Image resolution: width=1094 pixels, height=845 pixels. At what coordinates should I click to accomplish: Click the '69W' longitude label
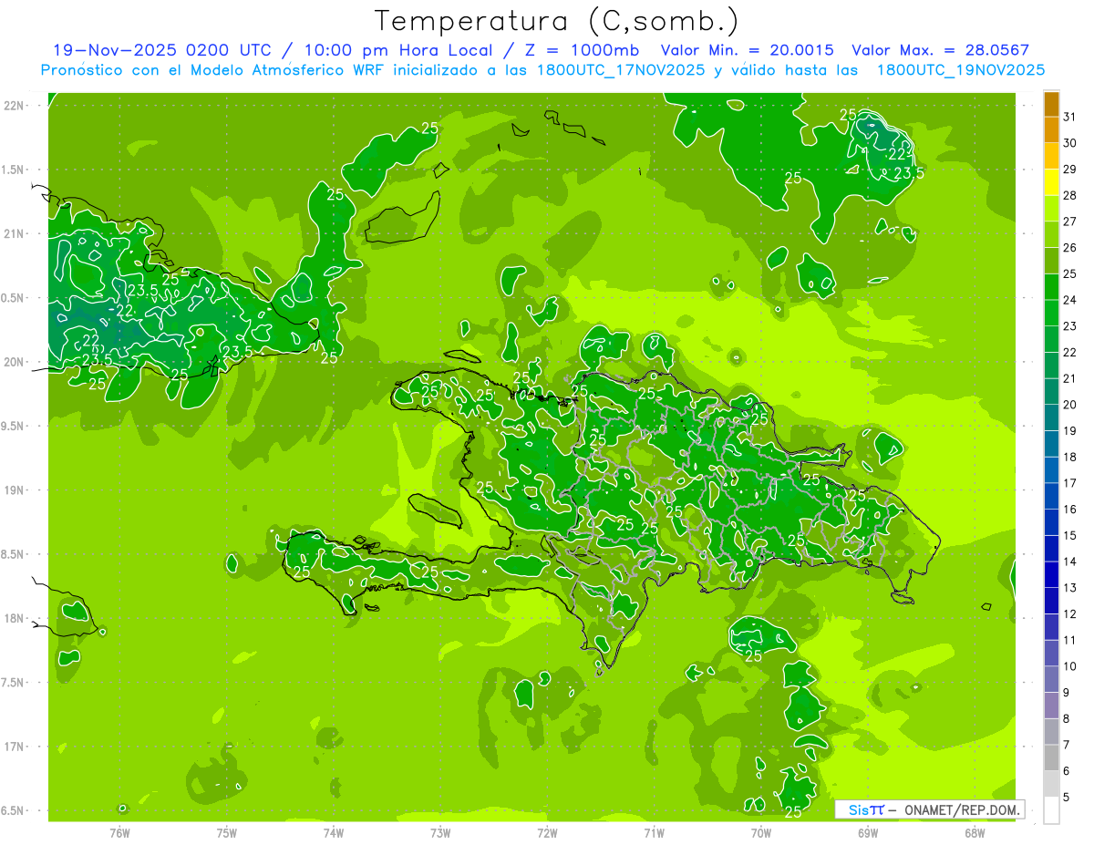[x=868, y=833]
